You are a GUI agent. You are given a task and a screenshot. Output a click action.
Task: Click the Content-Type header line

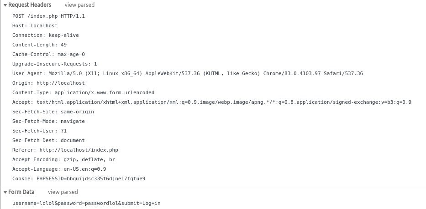pos(83,93)
